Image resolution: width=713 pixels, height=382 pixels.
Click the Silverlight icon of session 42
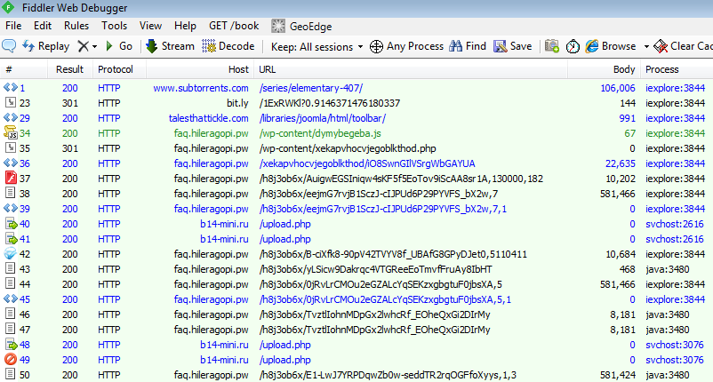[x=10, y=253]
